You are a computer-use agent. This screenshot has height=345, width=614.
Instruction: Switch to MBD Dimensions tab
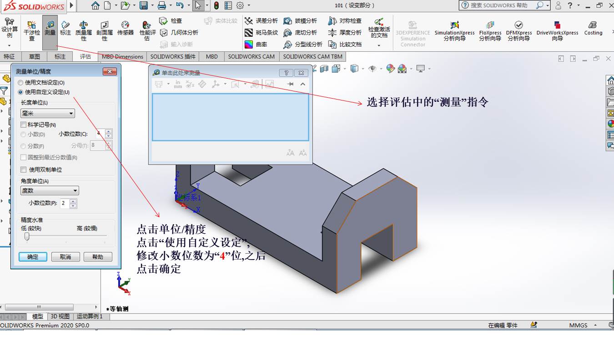[122, 57]
